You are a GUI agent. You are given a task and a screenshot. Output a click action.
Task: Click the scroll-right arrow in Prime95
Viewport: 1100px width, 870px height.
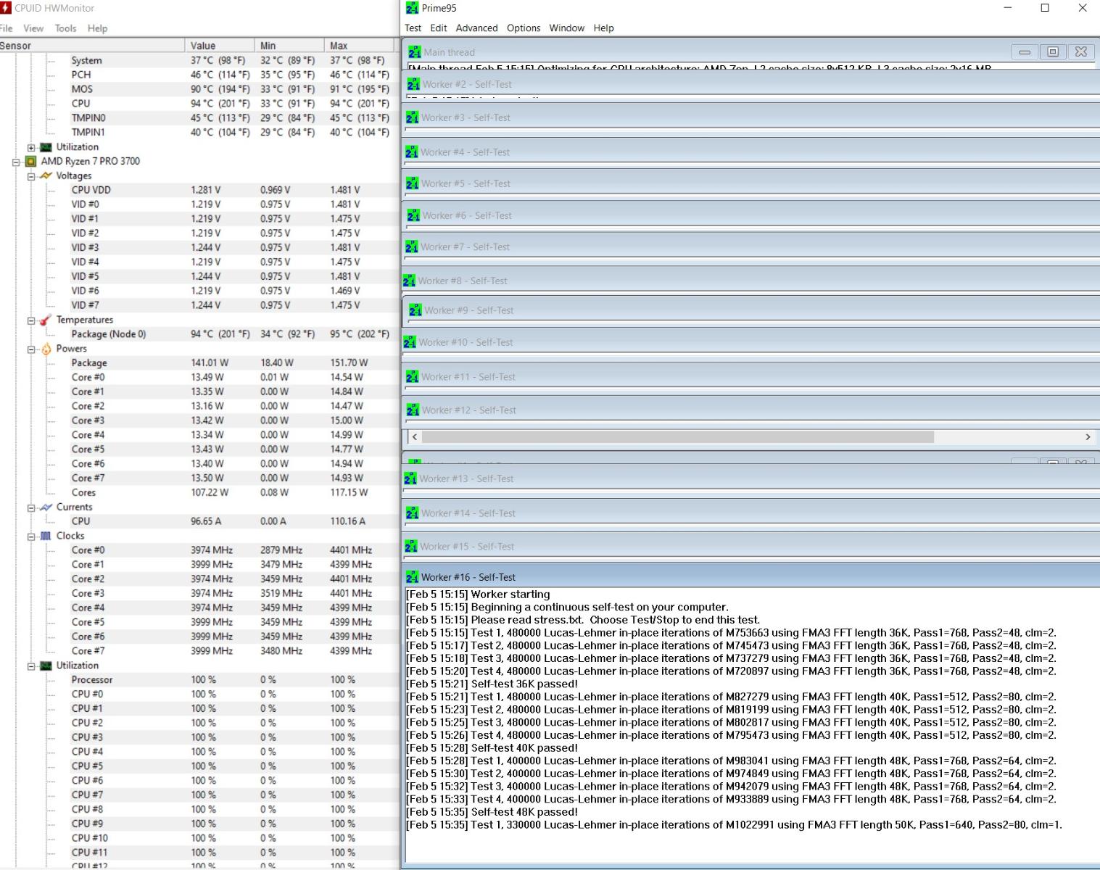point(1088,437)
